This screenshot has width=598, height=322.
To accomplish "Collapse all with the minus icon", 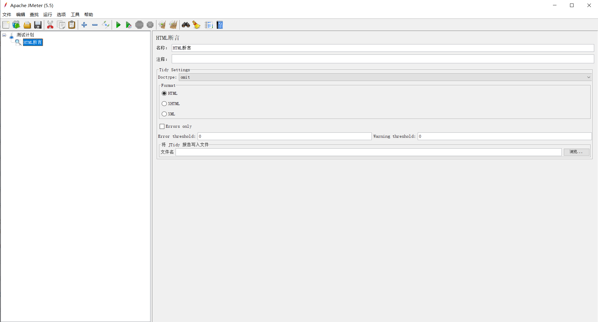I will [x=95, y=25].
